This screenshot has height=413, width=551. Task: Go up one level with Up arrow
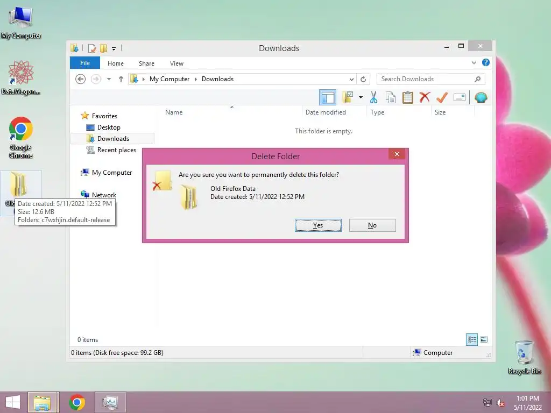[121, 79]
